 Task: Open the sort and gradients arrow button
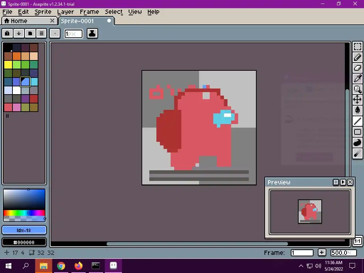pos(18,33)
